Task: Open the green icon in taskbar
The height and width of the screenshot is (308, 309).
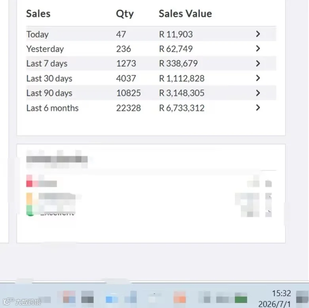Action: tap(241, 300)
